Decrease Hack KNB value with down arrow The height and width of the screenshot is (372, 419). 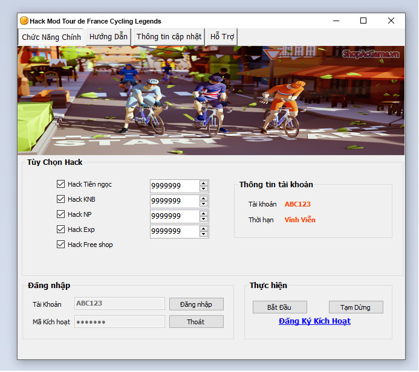204,204
